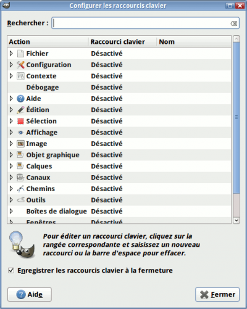Sort by Raccourci clavier column header
Screen dimensions: 247x309
pyautogui.click(x=123, y=42)
